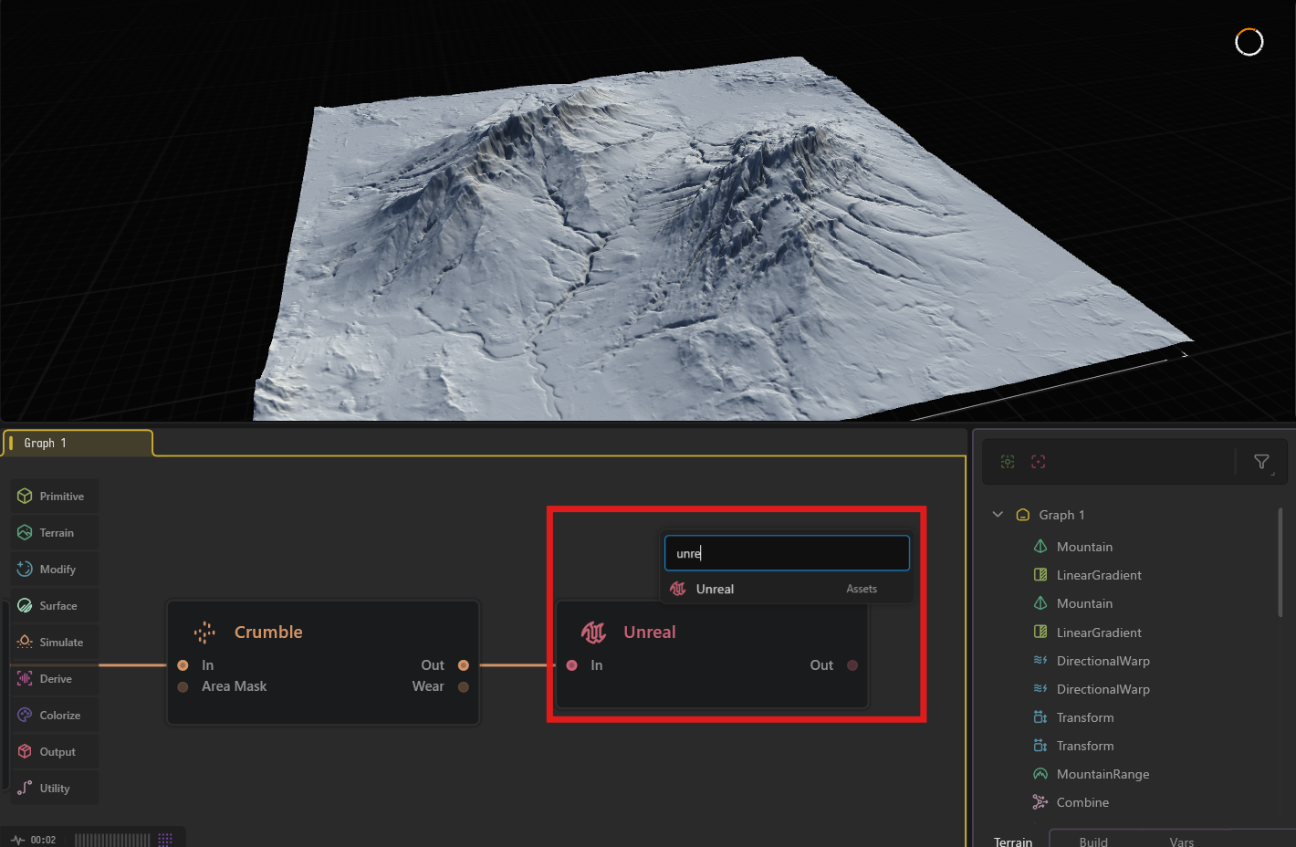Screen dimensions: 1296x847
Task: Open the Colorize node category
Action: 55,716
